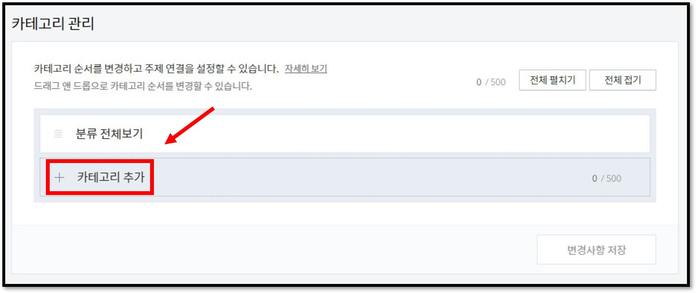
Task: Click the 0 / 500 counter beside 전체 펼치기
Action: click(491, 82)
